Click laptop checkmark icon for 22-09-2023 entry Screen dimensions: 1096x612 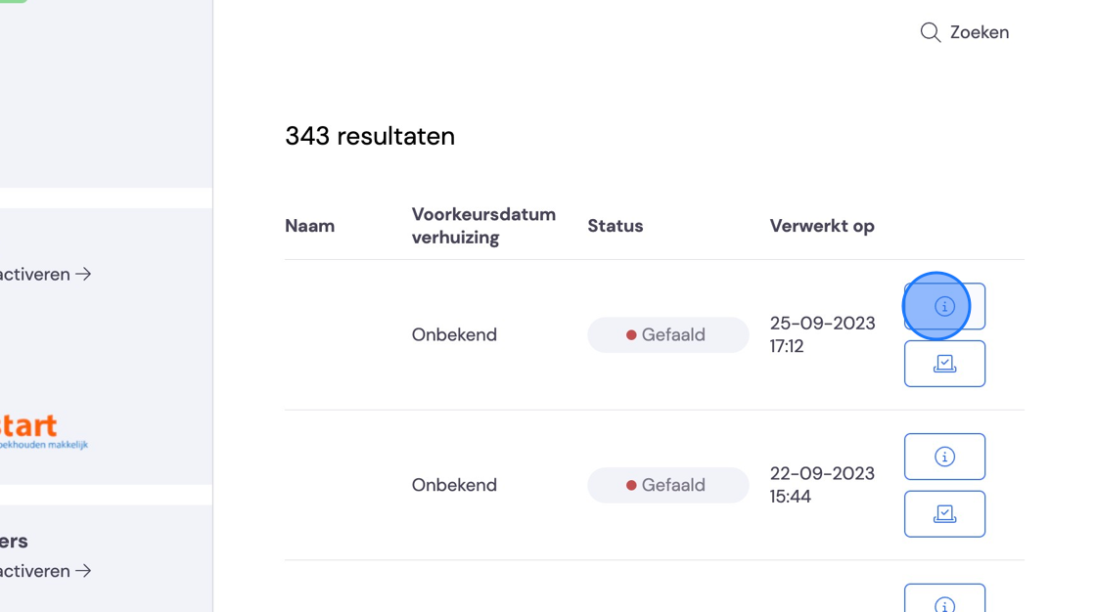click(944, 513)
